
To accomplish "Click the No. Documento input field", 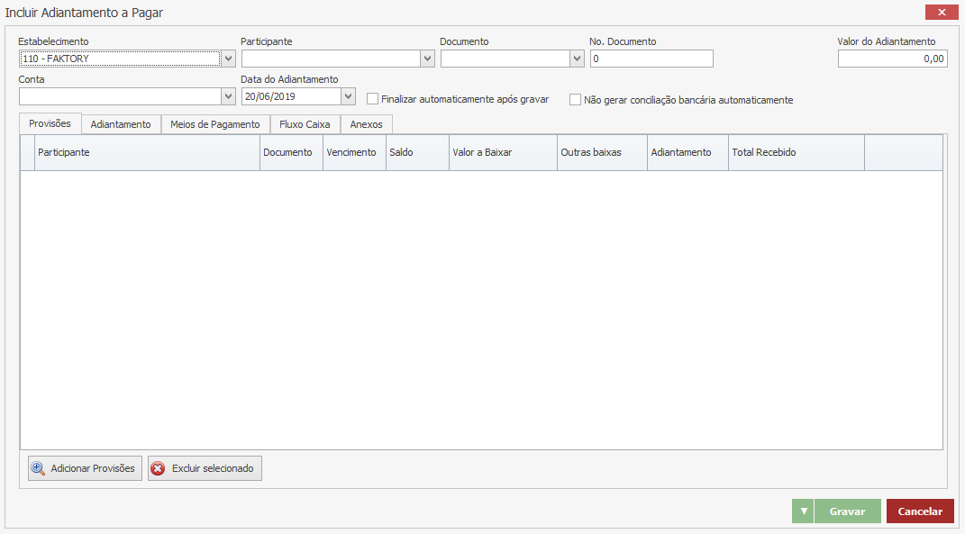I will click(651, 59).
